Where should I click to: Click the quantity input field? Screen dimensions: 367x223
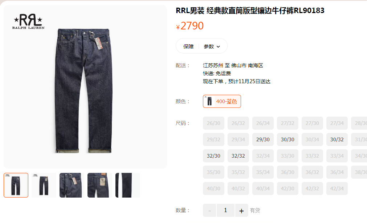tap(226, 210)
